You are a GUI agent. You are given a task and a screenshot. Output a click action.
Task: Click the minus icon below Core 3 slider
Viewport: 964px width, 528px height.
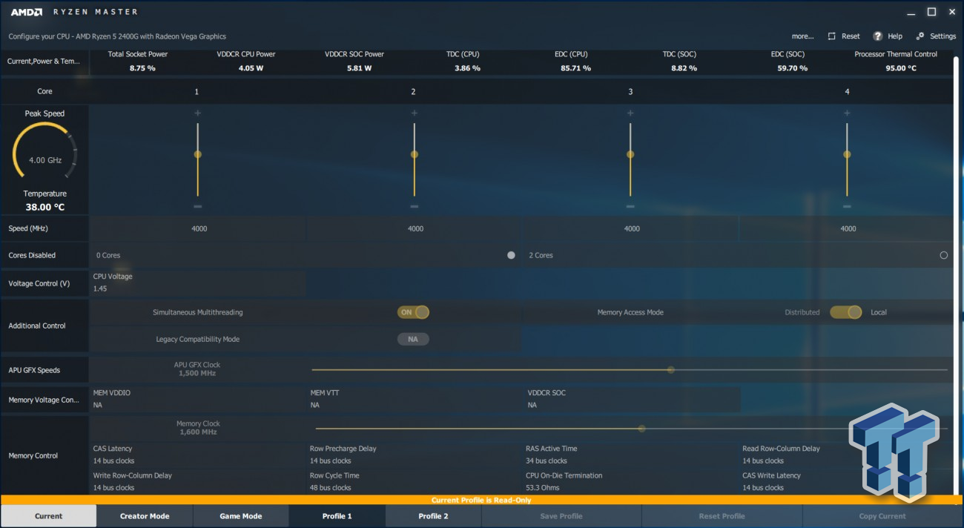(630, 206)
